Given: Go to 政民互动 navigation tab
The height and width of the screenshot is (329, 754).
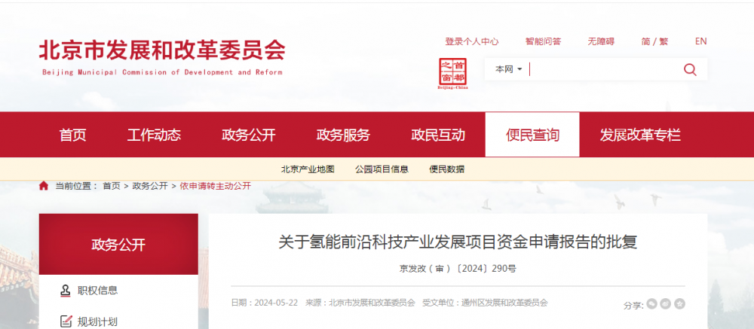Looking at the screenshot, I should point(438,136).
